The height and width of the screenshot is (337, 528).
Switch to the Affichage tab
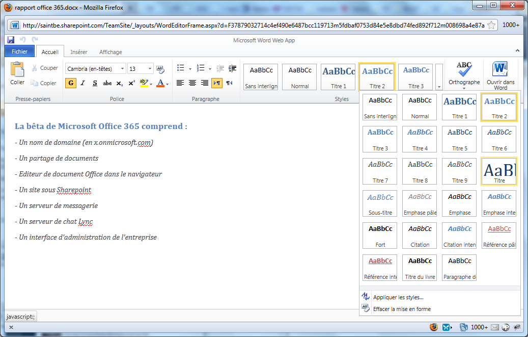click(110, 52)
